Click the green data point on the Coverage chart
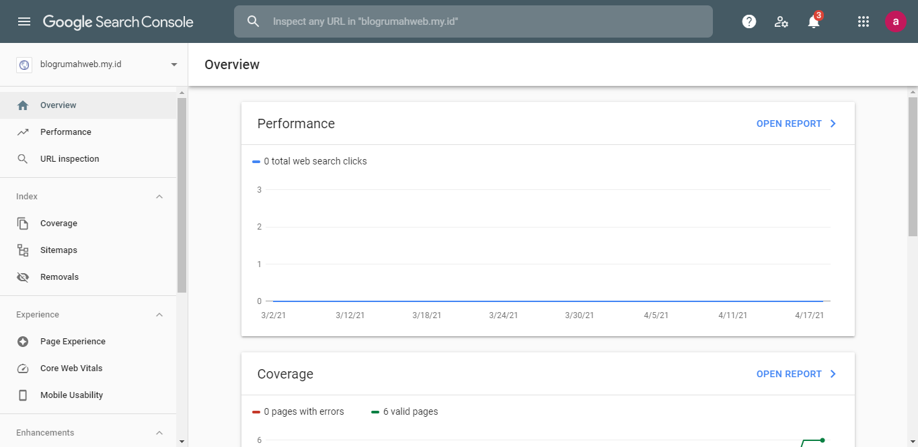This screenshot has width=918, height=447. [x=823, y=440]
